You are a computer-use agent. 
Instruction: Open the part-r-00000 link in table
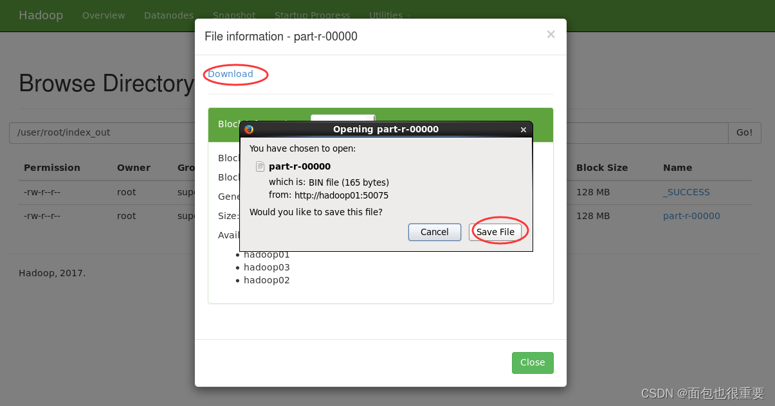click(691, 216)
